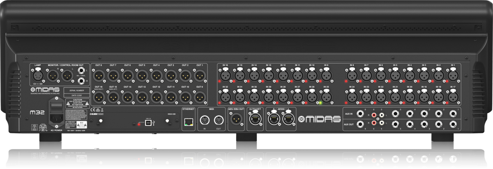Select the BAL/UNBAL L quarter-inch jack

[81, 70]
